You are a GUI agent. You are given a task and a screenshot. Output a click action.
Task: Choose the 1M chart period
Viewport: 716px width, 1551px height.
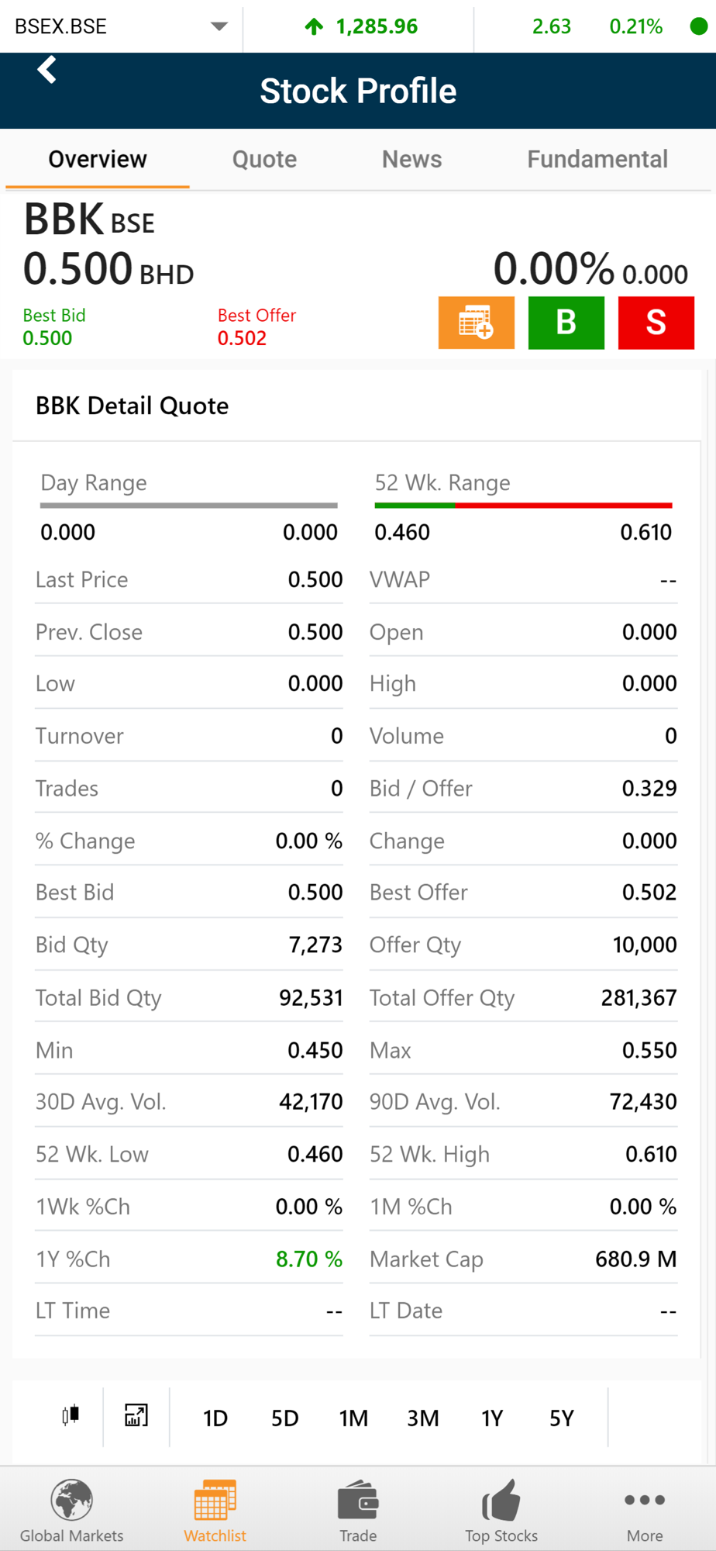coord(353,1418)
